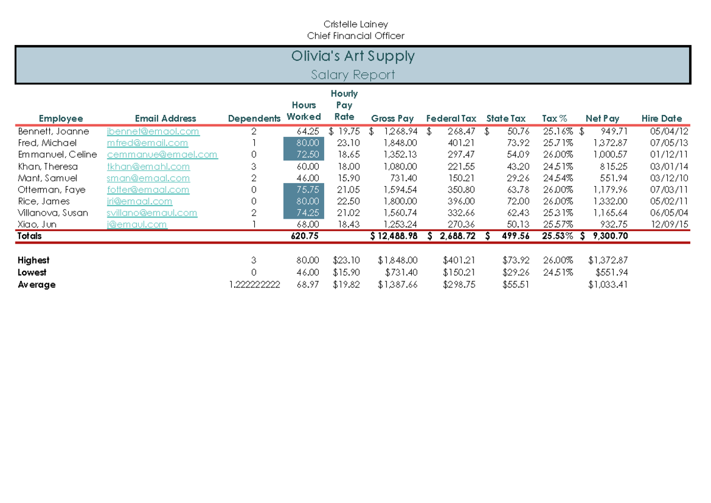Click Michael Fred's email hyperlink
This screenshot has width=711, height=503.
(147, 143)
